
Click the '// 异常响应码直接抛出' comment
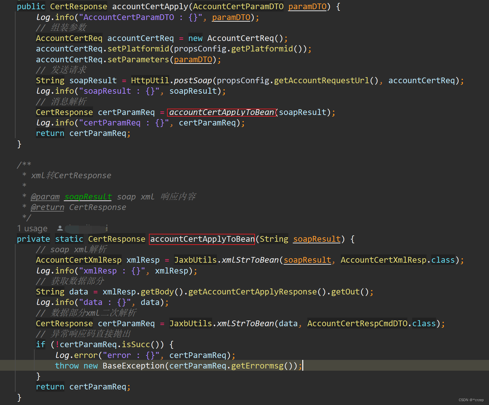tap(83, 334)
